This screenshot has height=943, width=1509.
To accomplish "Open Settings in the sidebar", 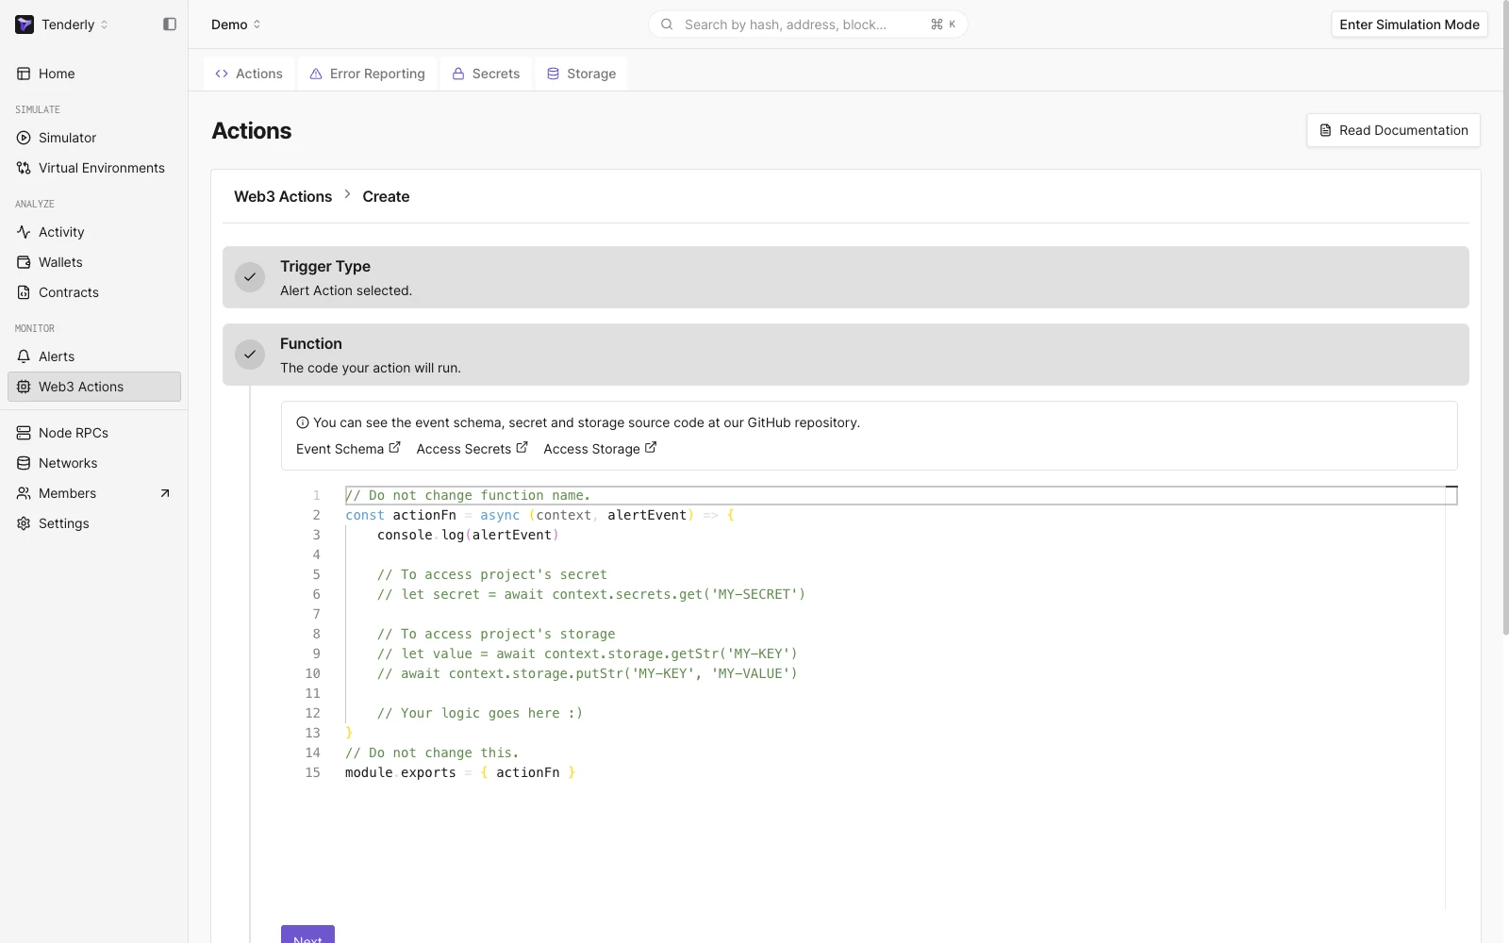I will (93, 523).
